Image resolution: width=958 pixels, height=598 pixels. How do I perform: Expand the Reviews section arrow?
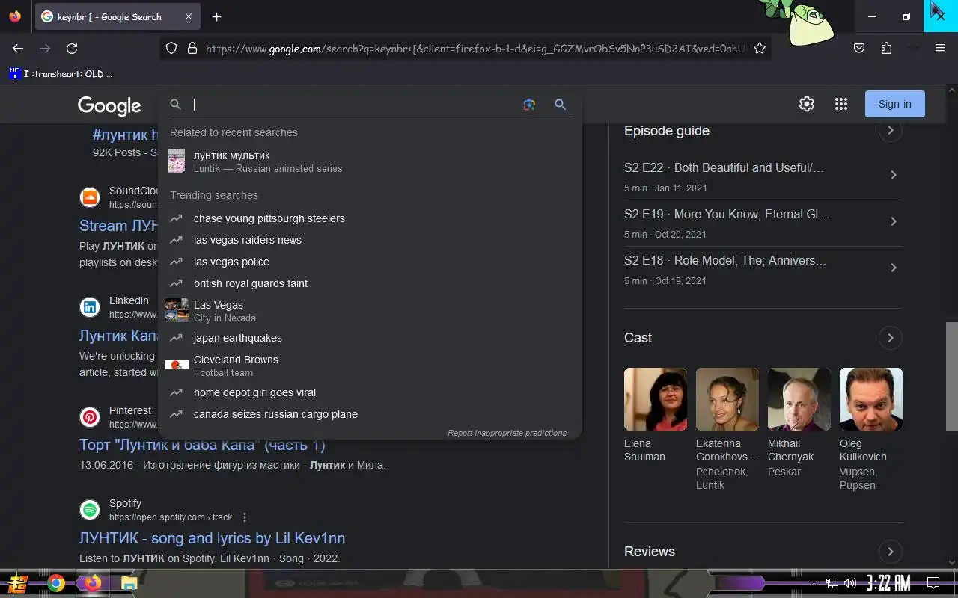tap(890, 552)
